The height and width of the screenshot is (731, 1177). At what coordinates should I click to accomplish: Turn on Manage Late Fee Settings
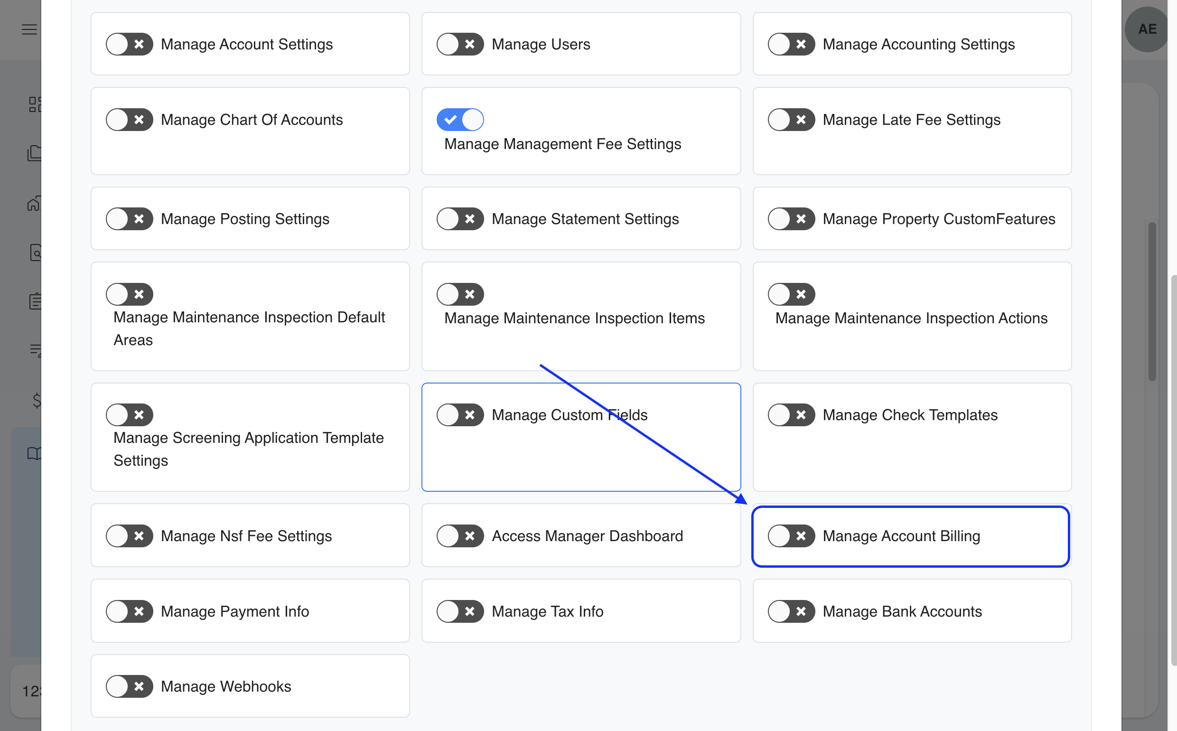tap(791, 120)
